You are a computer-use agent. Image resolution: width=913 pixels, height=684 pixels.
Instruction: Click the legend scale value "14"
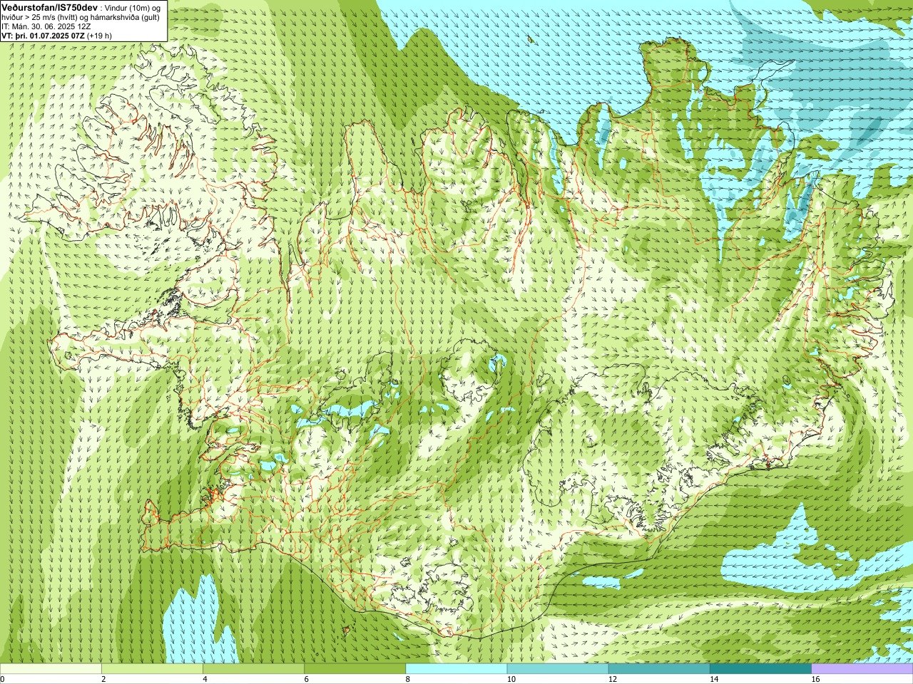713,679
